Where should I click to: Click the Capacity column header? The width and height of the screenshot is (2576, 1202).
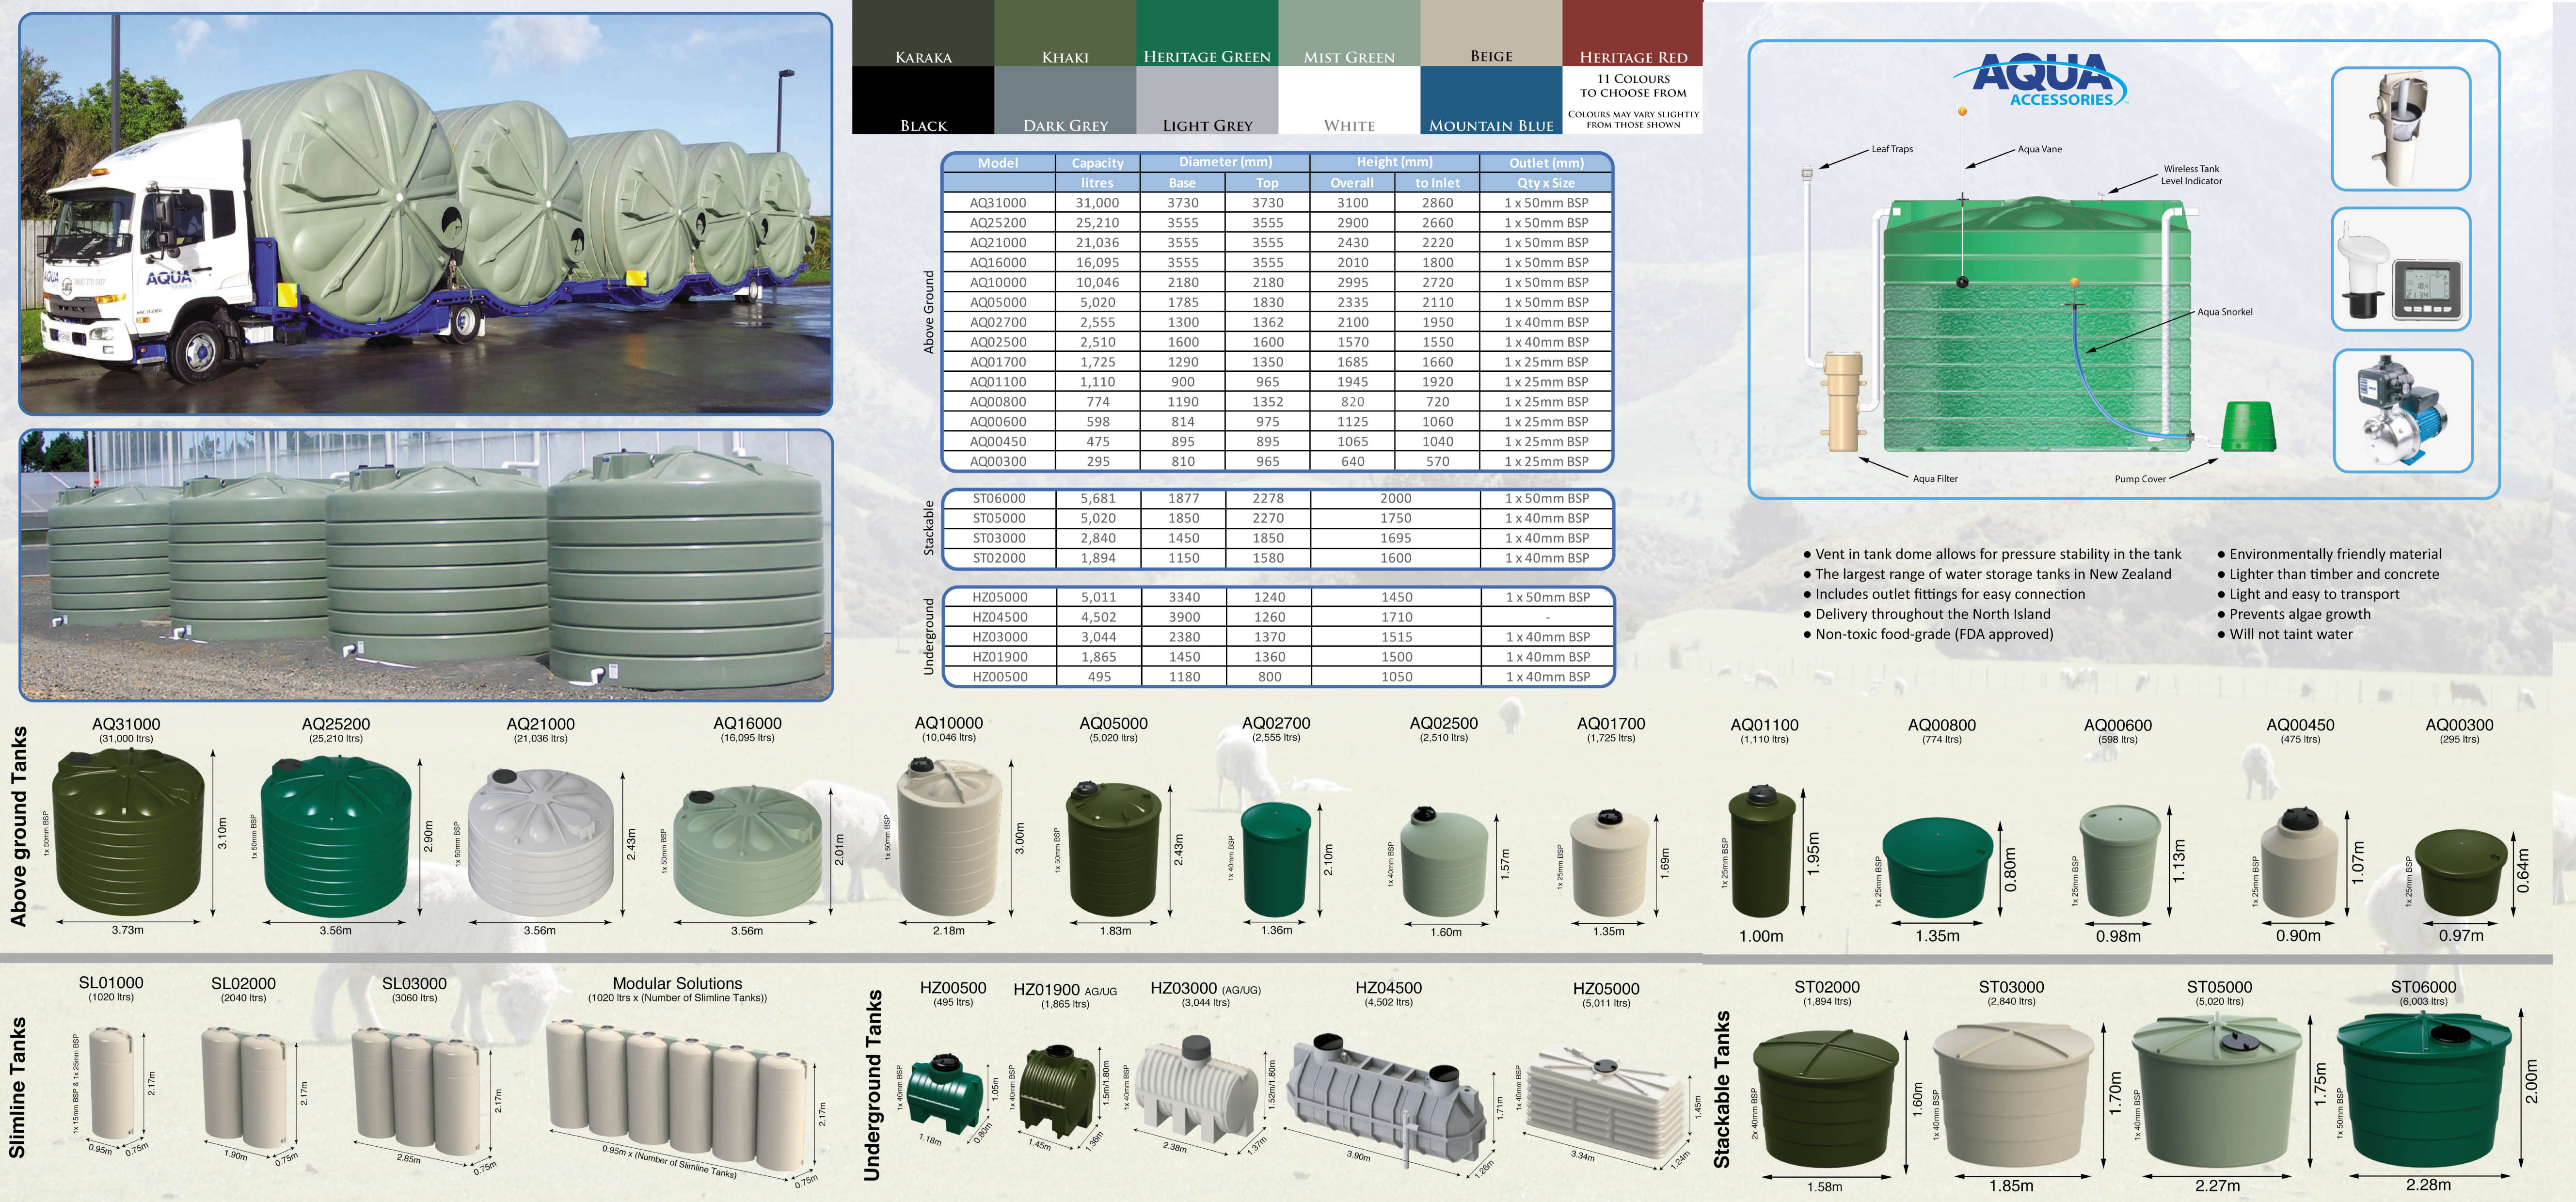(1097, 162)
